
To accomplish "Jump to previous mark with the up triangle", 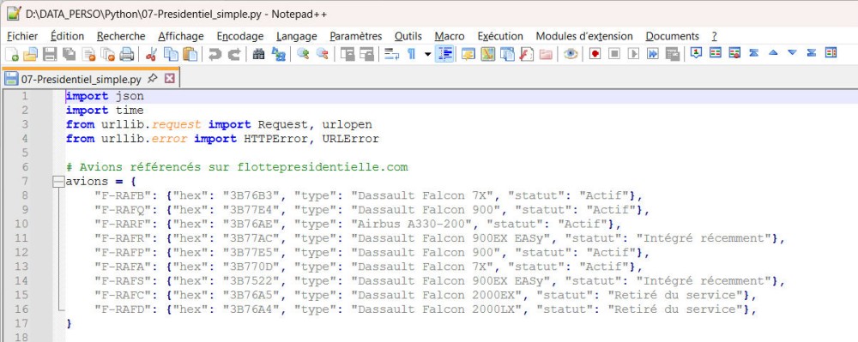I will 773,53.
